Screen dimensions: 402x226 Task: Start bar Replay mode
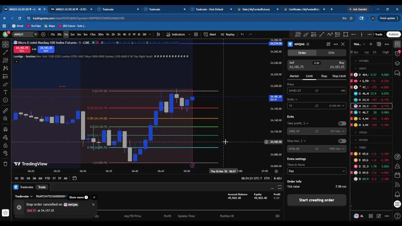tap(227, 34)
